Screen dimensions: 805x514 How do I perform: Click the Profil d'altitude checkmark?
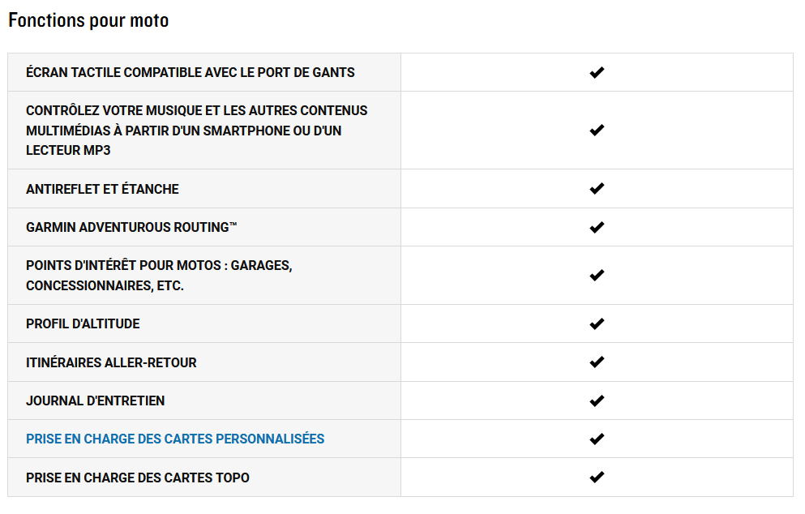click(x=597, y=323)
